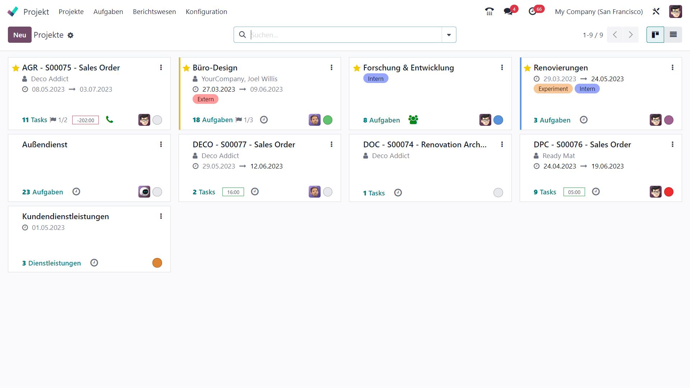The image size is (690, 388).
Task: Click activity clock on Büro-Design card
Action: pyautogui.click(x=264, y=120)
